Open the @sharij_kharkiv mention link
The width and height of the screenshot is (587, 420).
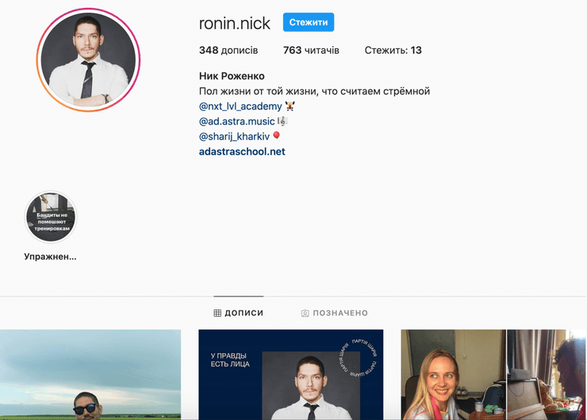(234, 136)
